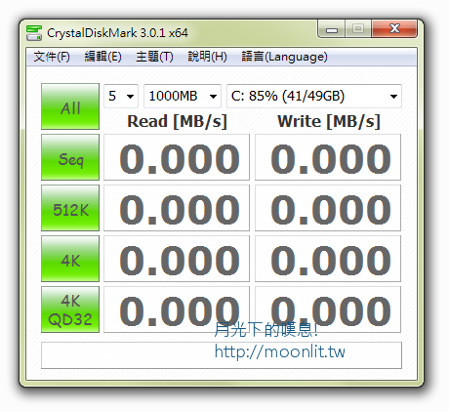Open the 編輯(E) menu
449x412 pixels.
pos(102,57)
